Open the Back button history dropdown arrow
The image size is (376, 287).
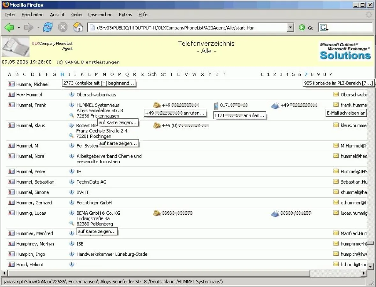pos(19,28)
